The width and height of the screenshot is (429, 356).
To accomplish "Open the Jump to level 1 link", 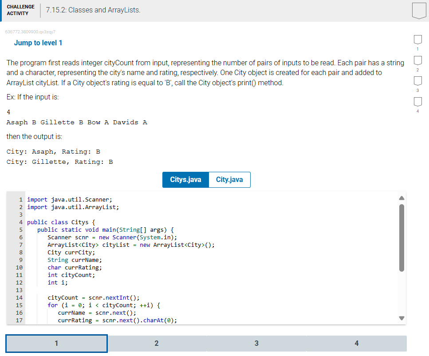I will pyautogui.click(x=38, y=42).
